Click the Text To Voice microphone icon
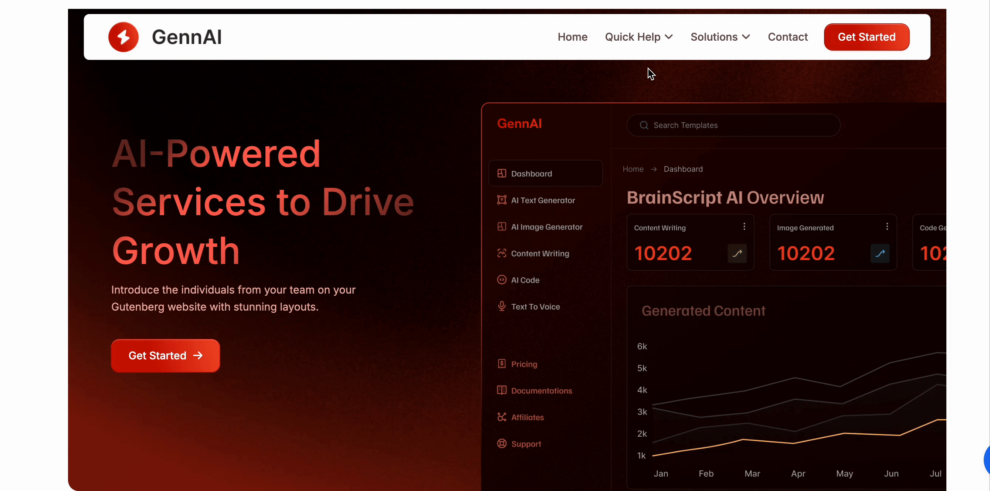 [x=502, y=306]
